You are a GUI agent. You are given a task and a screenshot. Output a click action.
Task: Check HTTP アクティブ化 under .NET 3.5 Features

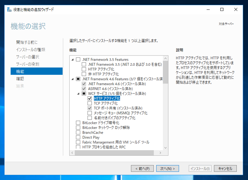pyautogui.click(x=84, y=69)
